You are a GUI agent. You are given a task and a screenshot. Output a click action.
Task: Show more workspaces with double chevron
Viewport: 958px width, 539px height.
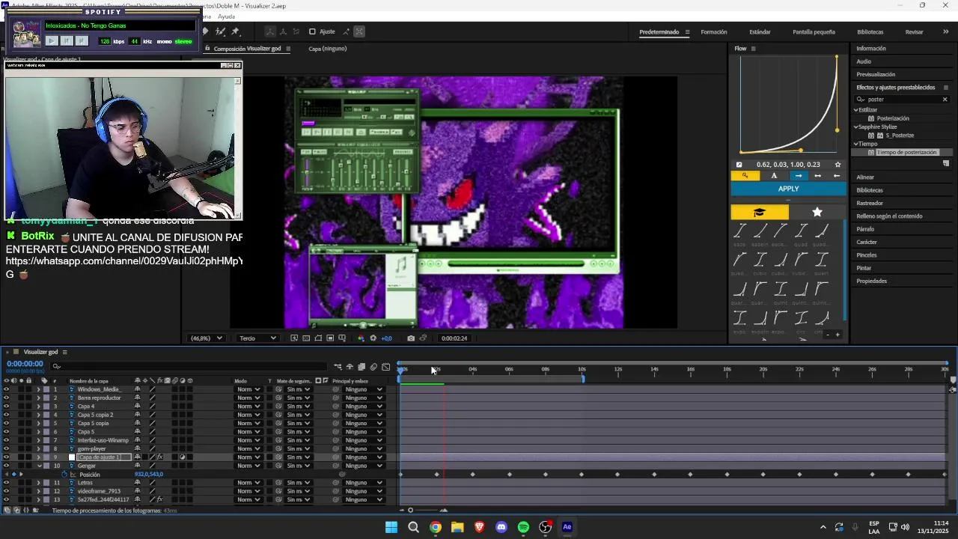click(x=946, y=31)
